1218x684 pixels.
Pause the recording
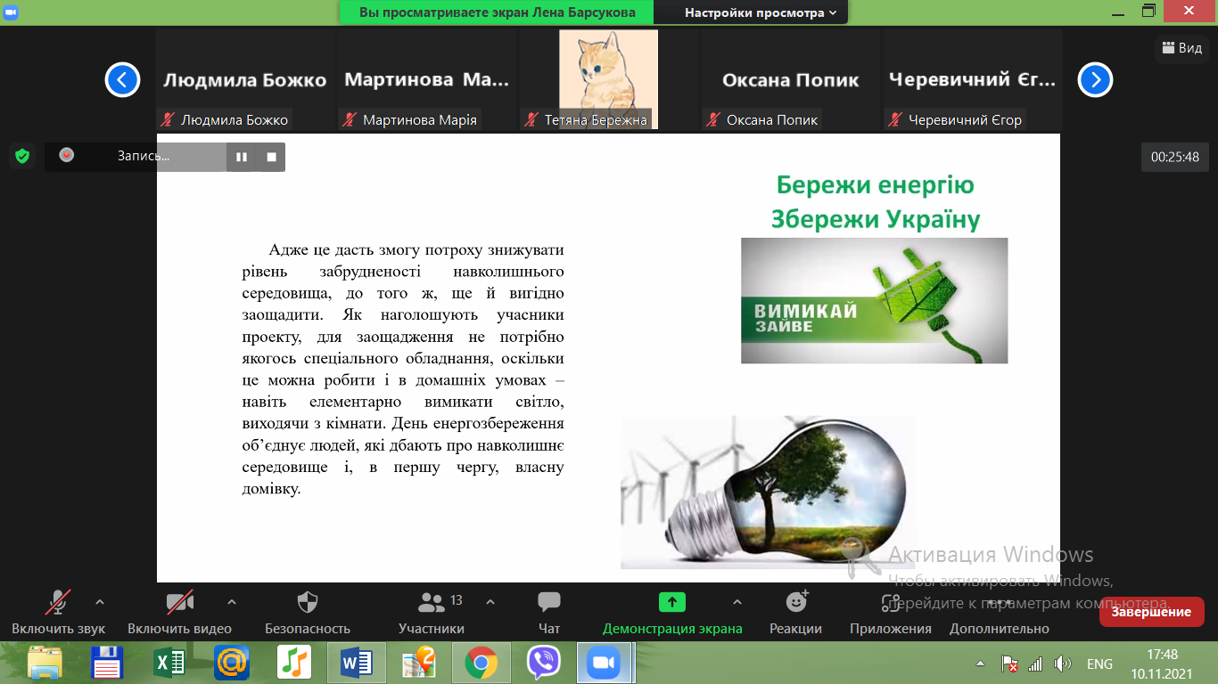point(242,157)
